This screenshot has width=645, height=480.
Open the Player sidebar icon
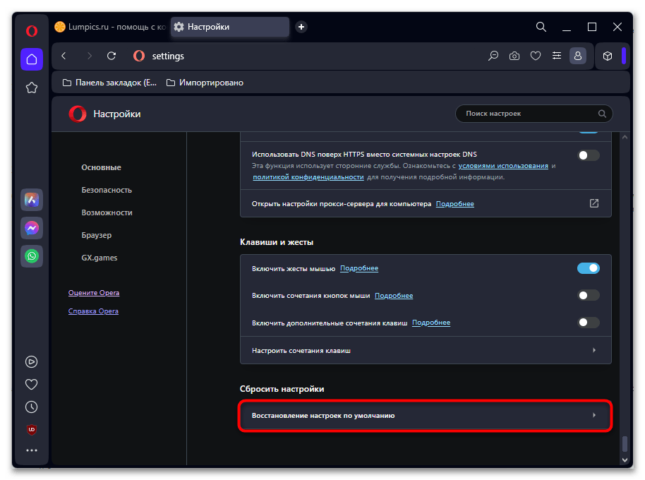click(32, 361)
